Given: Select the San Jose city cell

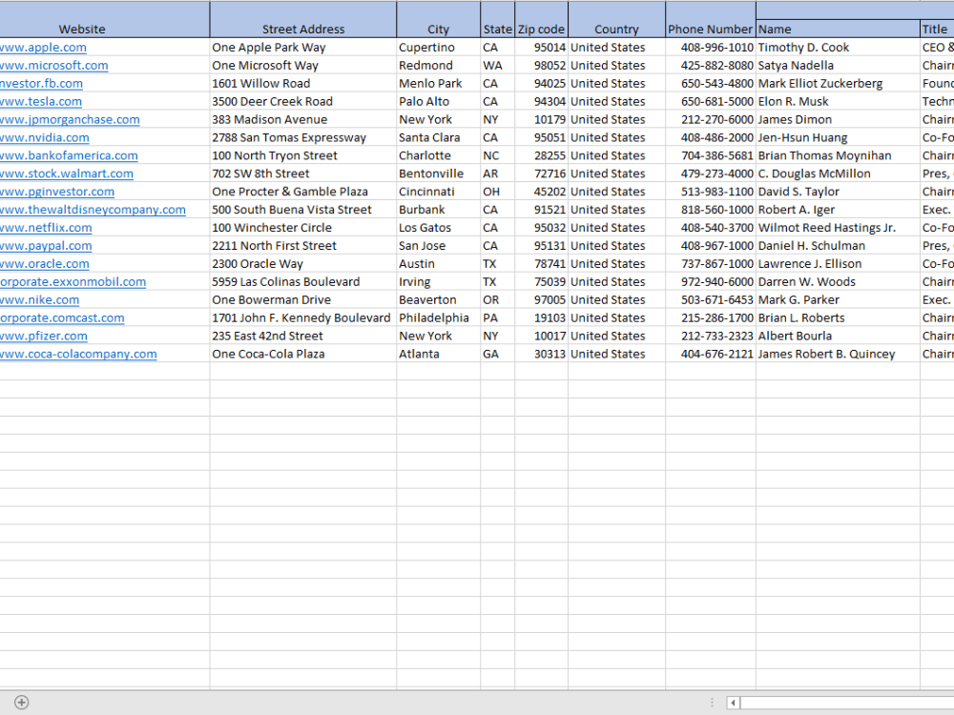Looking at the screenshot, I should coord(438,246).
